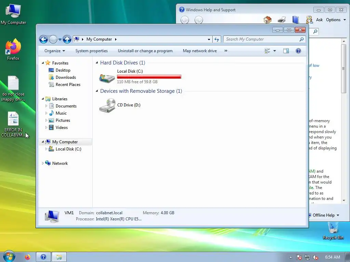Click the Print icon in Help window
The width and height of the screenshot is (350, 262).
[x=282, y=19]
